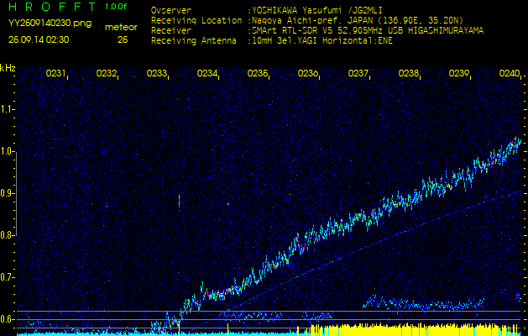Select the 0.8 frequency axis label
Viewport: 528px width, 336px height.
point(8,235)
